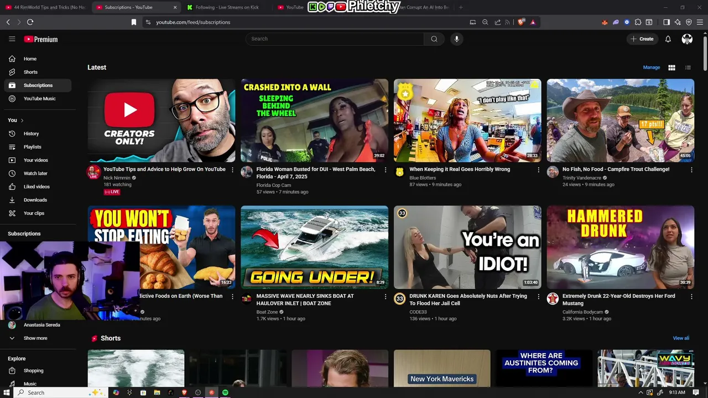The image size is (708, 398).
Task: Visit the Blue Blotters channel
Action: point(423,178)
